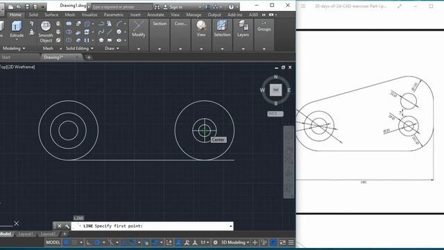Click the N direction on the ViewCube compass
Image resolution: width=444 pixels, height=250 pixels.
pyautogui.click(x=275, y=77)
